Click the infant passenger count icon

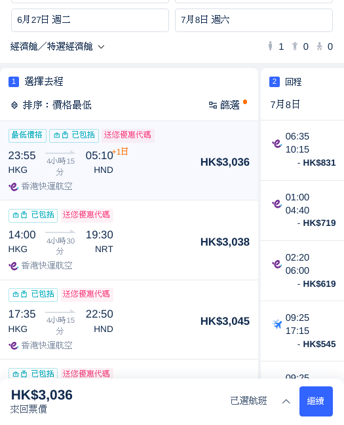click(320, 46)
